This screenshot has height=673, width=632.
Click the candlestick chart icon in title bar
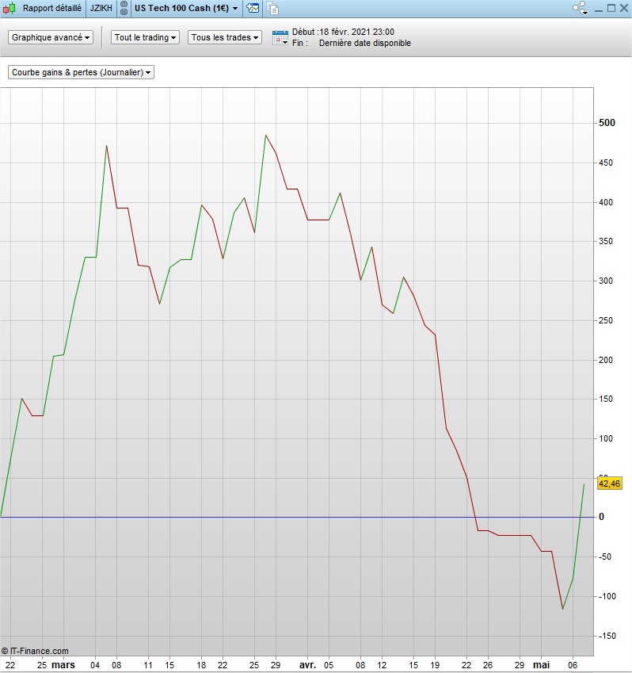click(x=9, y=8)
